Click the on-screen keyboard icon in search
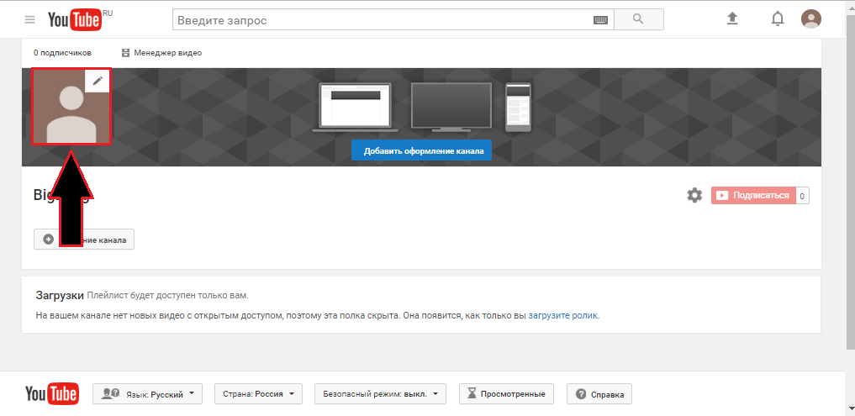This screenshot has height=416, width=855. click(x=600, y=19)
